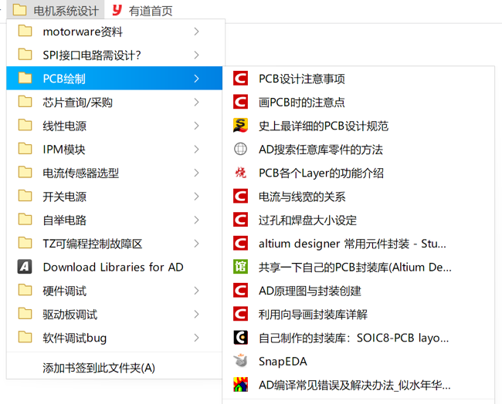The height and width of the screenshot is (404, 502).
Task: Click the green icon beside 共享一下自己的PCB封装库
Action: pyautogui.click(x=241, y=268)
